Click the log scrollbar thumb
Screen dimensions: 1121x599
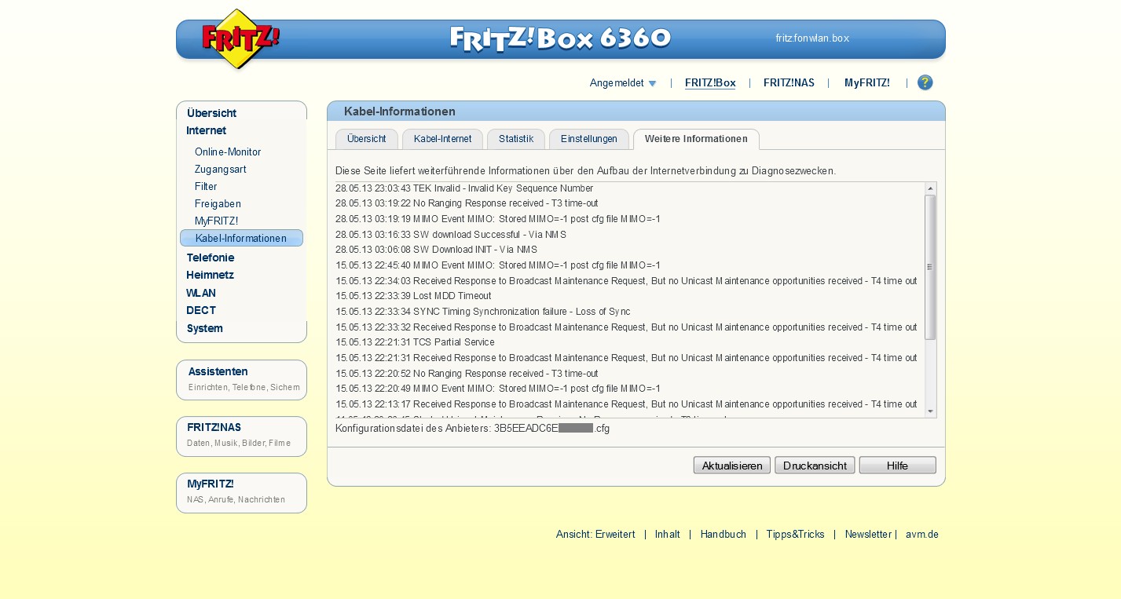[931, 267]
